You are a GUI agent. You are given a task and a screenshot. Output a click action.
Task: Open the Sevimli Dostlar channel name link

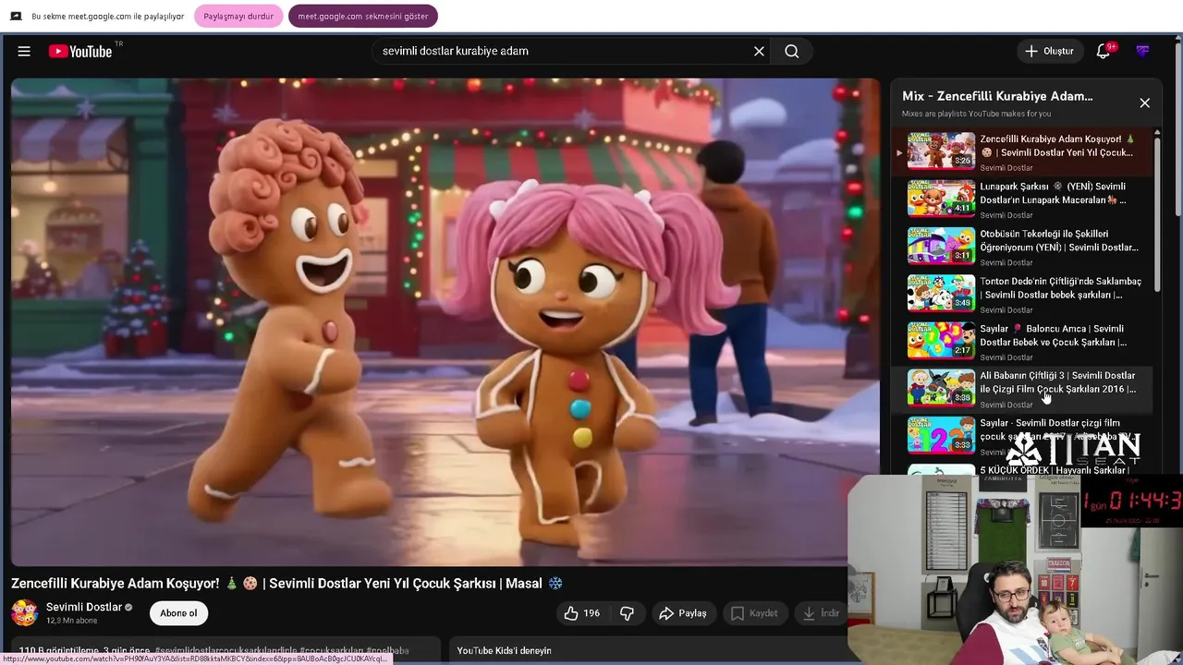84,607
